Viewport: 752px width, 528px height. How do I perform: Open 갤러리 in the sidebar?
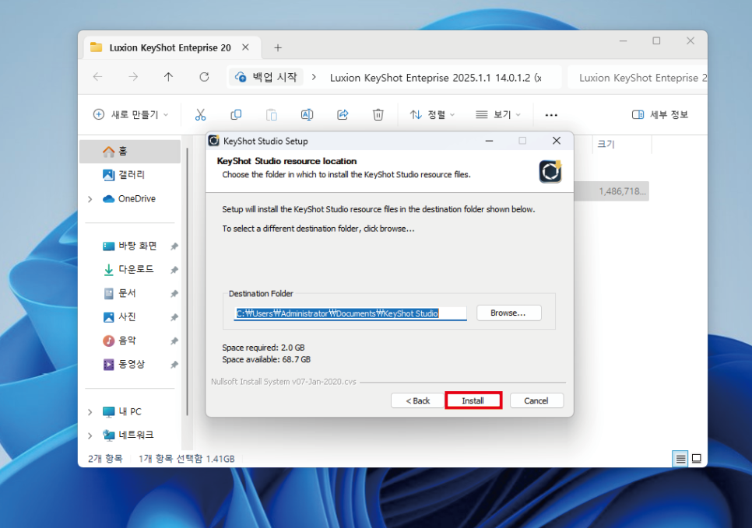tap(131, 175)
